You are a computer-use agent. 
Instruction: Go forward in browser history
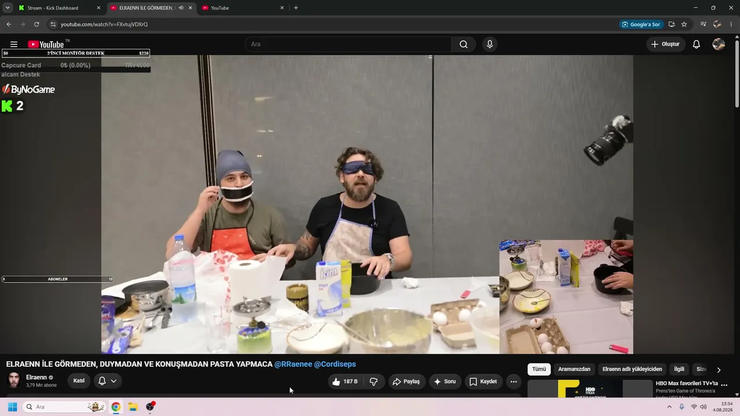[23, 24]
